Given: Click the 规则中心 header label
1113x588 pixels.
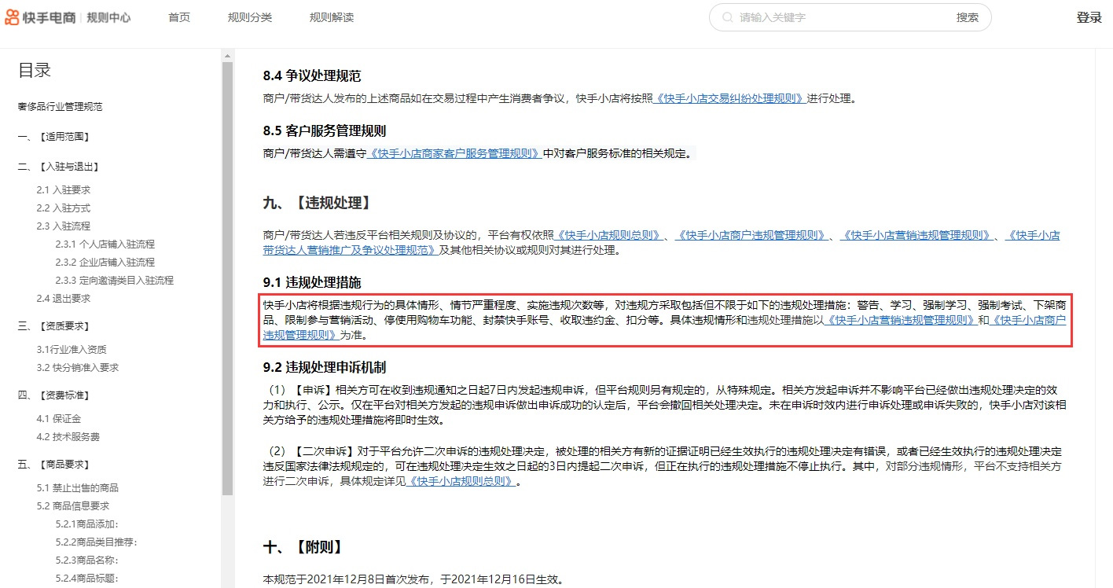Looking at the screenshot, I should (108, 17).
